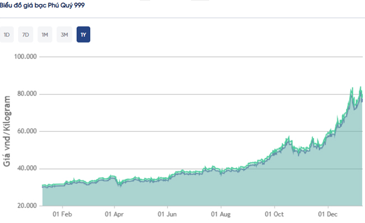The image size is (365, 223).
Task: Select the 1D time range button
Action: coord(7,35)
